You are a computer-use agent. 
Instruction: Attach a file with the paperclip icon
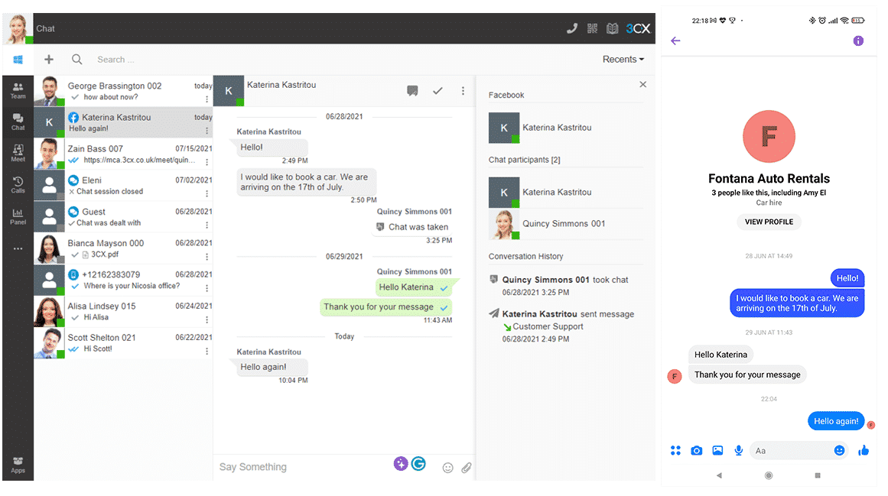(467, 467)
